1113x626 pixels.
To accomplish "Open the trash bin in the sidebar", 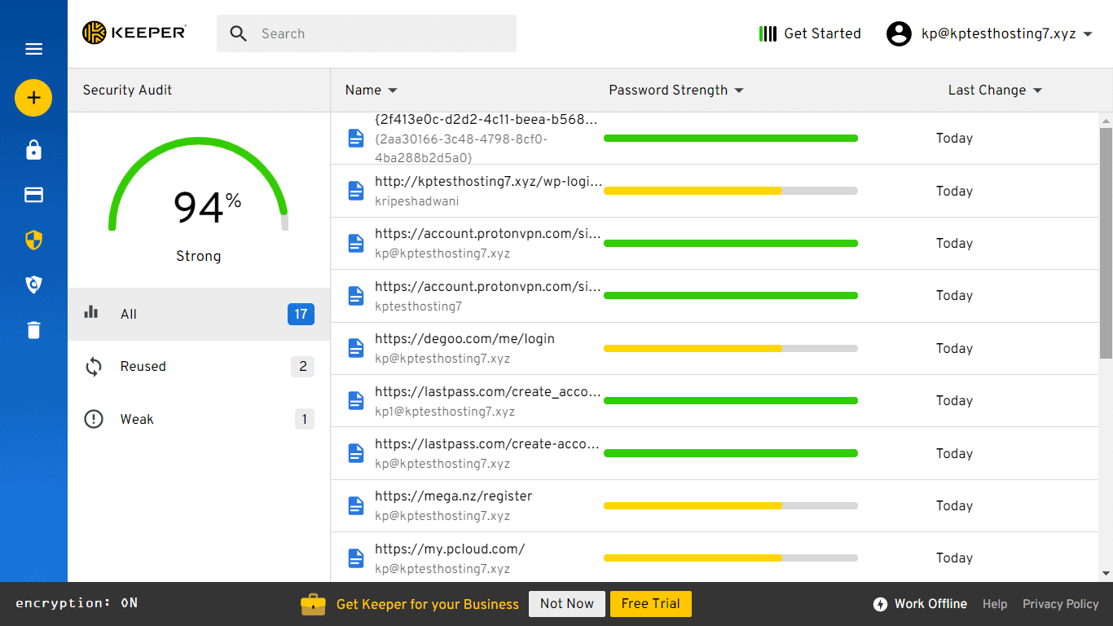I will pos(33,330).
